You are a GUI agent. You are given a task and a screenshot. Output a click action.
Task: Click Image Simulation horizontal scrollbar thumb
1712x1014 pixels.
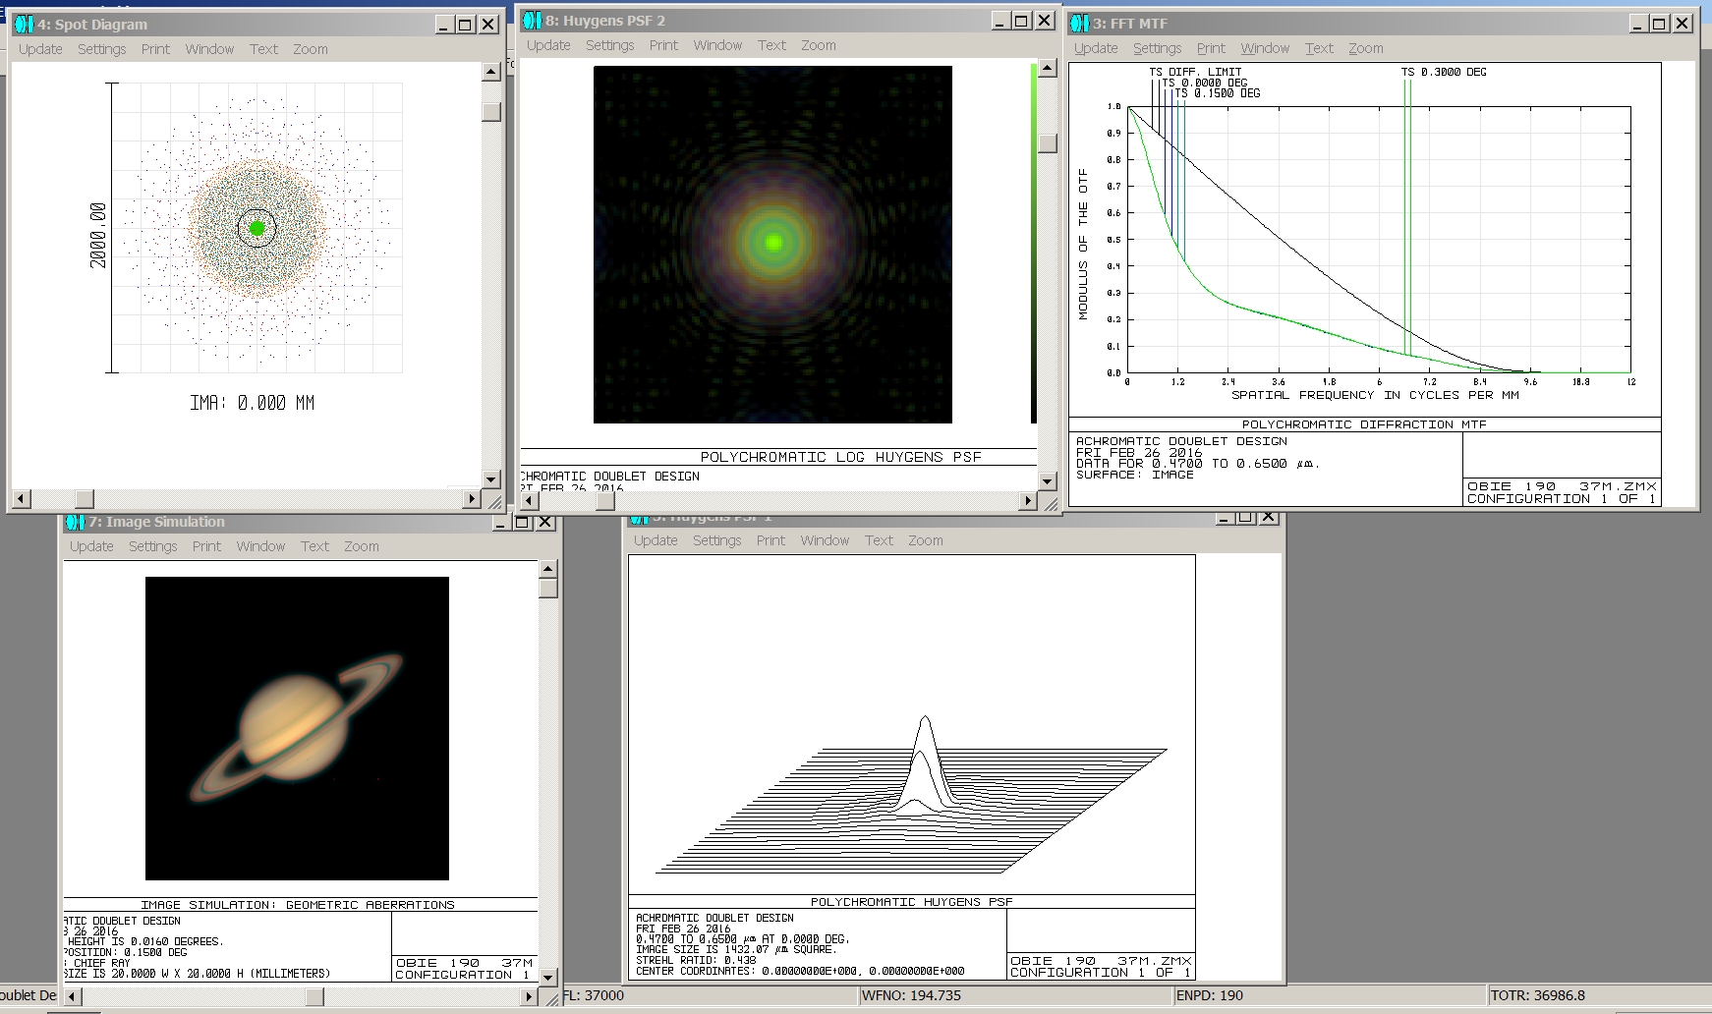(314, 996)
